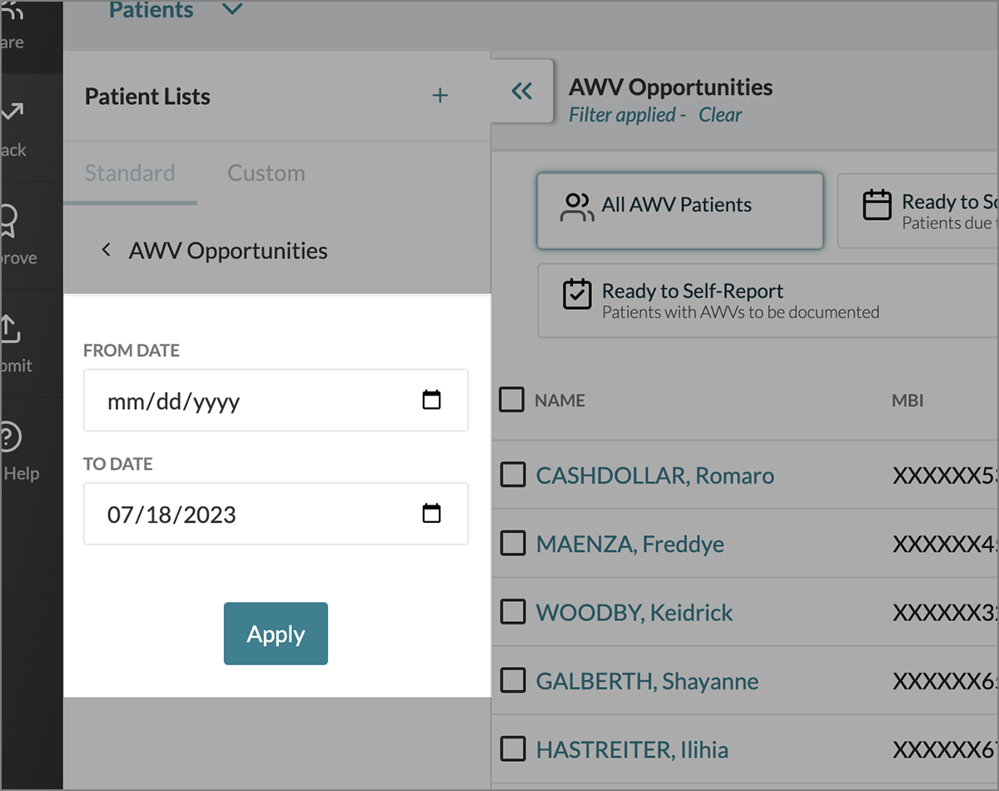Click the Improve ribbon icon in sidebar
999x791 pixels.
point(10,222)
